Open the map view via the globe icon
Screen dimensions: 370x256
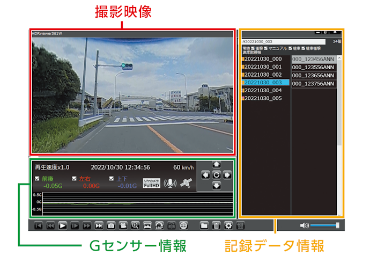coord(183,226)
